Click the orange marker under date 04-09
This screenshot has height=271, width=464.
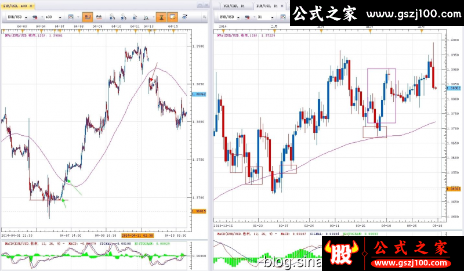coord(97,31)
